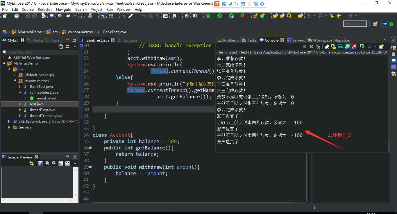This screenshot has height=214, width=397.
Task: Open the Refactor menu
Action: (45, 9)
